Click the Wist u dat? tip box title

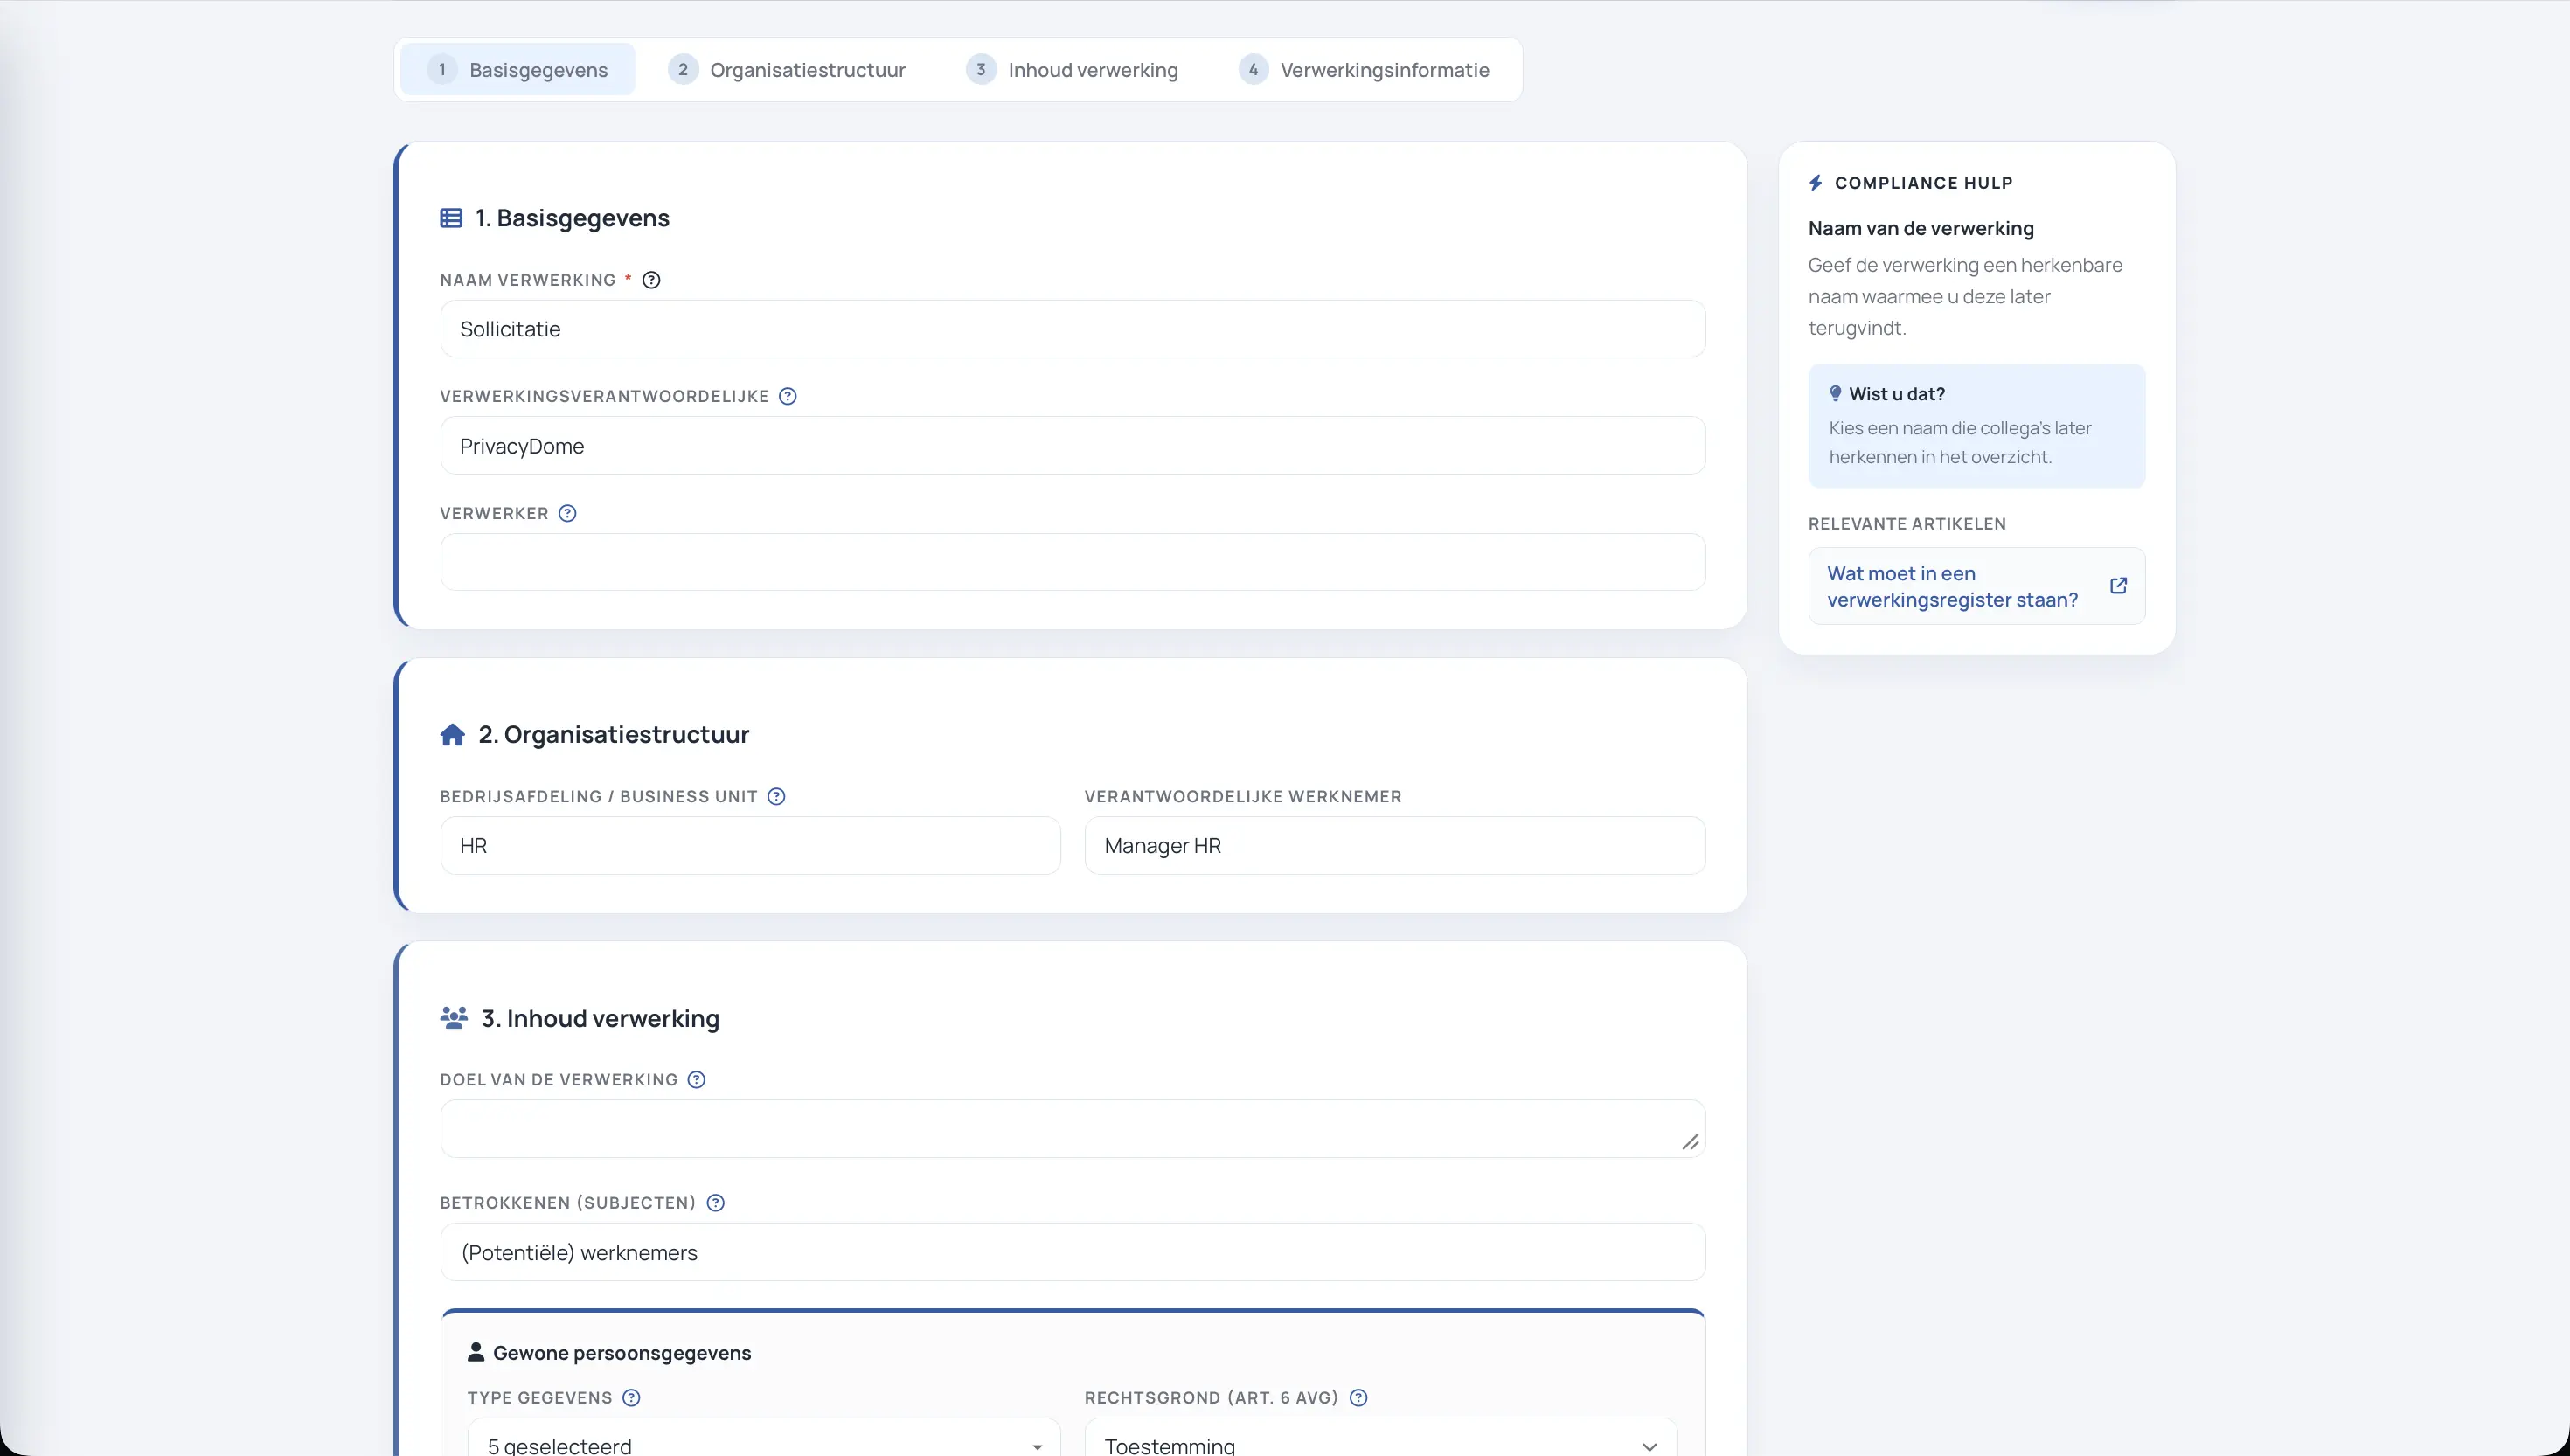[1896, 394]
